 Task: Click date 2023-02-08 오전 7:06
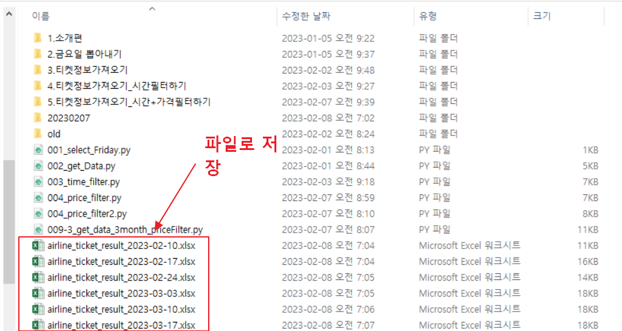point(328,309)
